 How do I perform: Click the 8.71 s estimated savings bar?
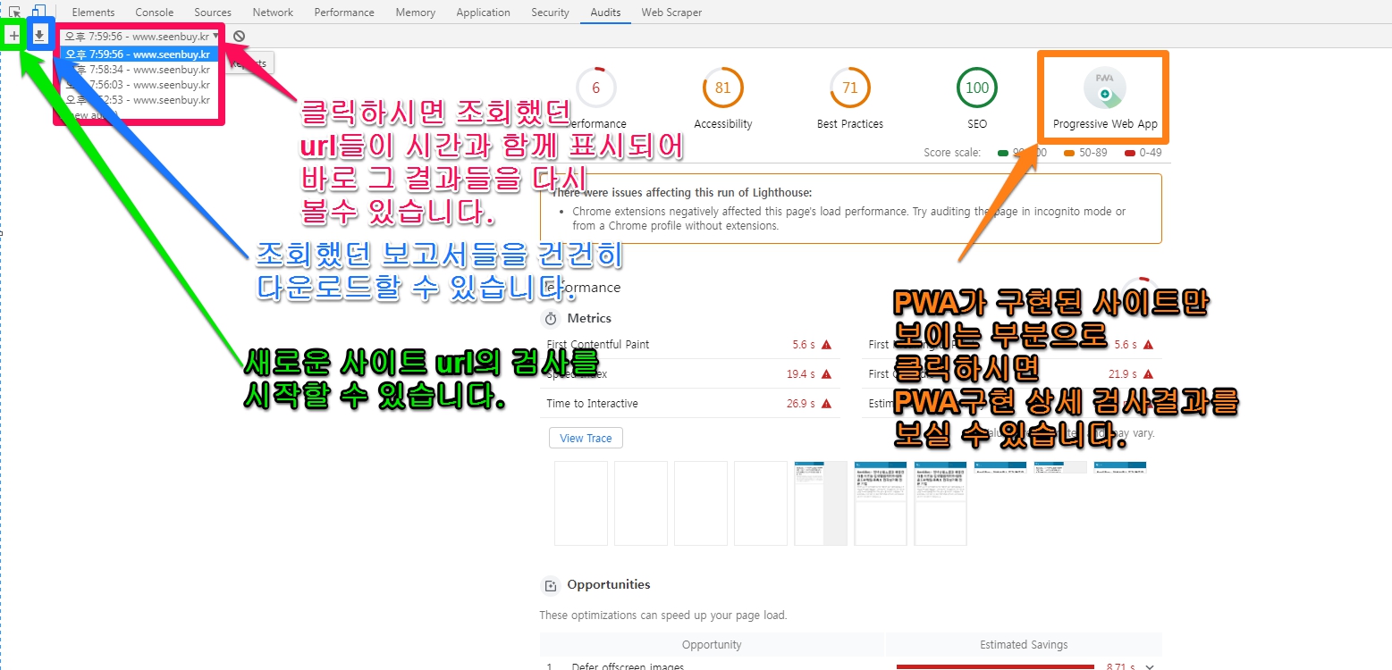click(x=995, y=666)
